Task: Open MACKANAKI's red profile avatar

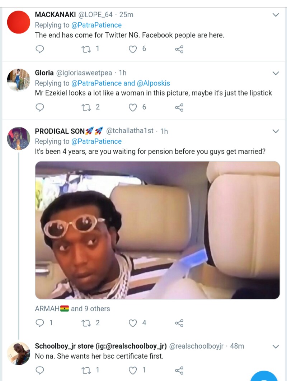Action: tap(19, 22)
